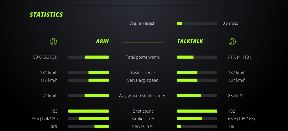Click the Total points won% label
The image size is (288, 131).
(143, 57)
